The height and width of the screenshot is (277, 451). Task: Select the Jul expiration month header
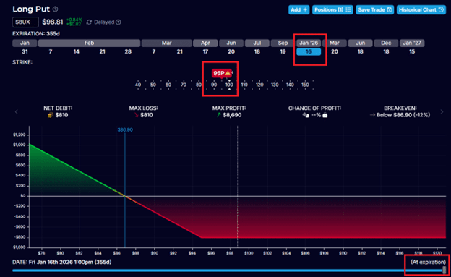point(257,43)
